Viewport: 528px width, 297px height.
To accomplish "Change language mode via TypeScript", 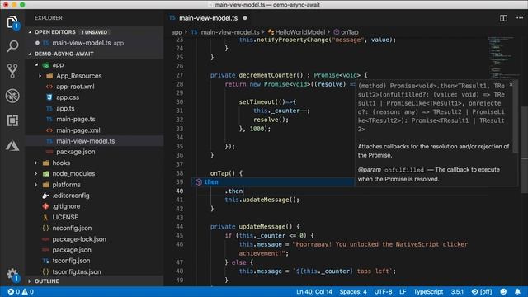I will click(428, 291).
